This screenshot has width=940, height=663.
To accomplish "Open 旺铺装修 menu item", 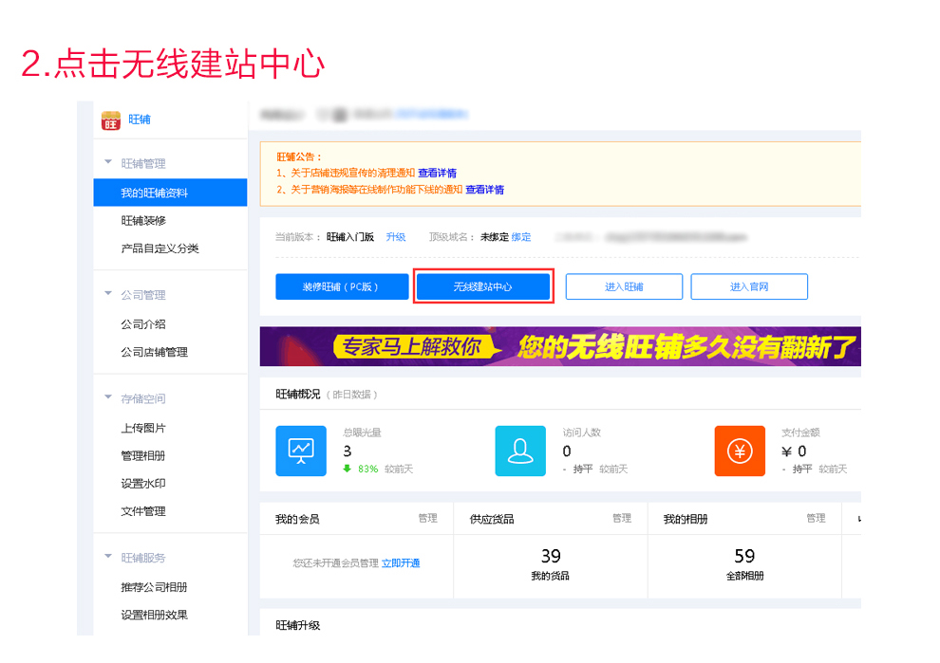I will point(143,220).
